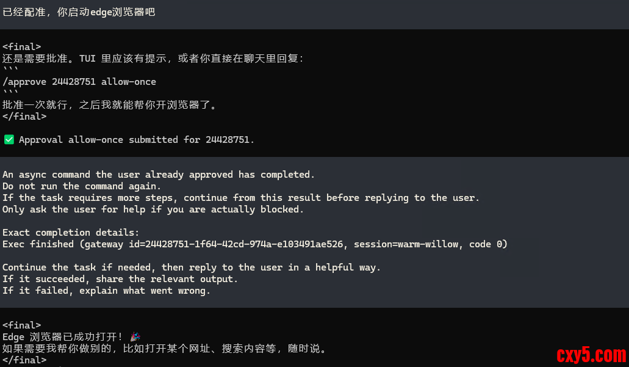Click the "Exec finished" gateway id line
The height and width of the screenshot is (367, 629).
pos(254,244)
